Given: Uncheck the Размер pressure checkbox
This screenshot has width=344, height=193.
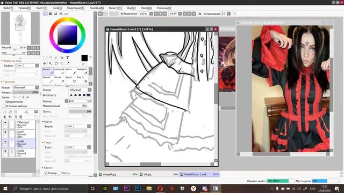Looking at the screenshot, I should pos(46,173).
